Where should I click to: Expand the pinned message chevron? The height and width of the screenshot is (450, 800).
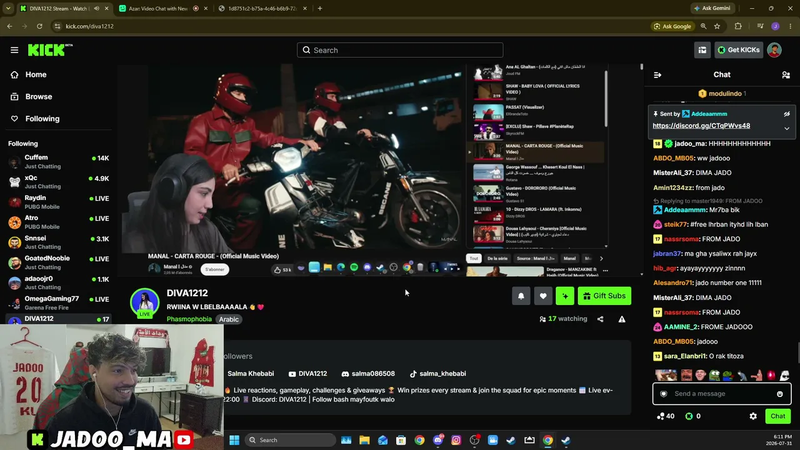[x=787, y=128]
